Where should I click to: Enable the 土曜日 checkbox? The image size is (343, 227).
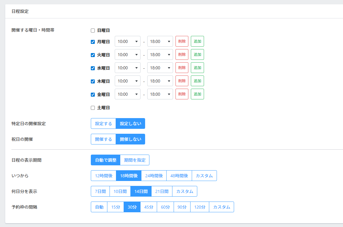coord(93,108)
